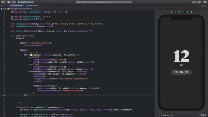The height and width of the screenshot is (117, 208).
Task: Click the .ignoresSafeArea() modifier
Action: (x=34, y=45)
